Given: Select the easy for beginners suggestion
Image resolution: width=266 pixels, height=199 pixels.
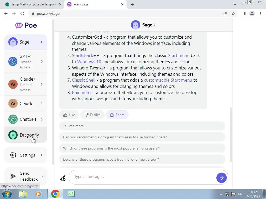Looking at the screenshot, I should (x=142, y=137).
